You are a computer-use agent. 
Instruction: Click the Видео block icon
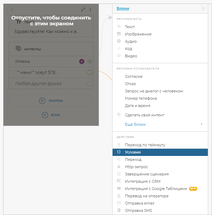click(119, 56)
